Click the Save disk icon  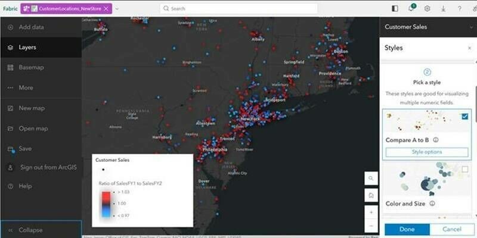click(11, 149)
